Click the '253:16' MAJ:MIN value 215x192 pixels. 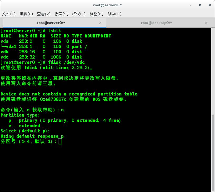pyautogui.click(x=27, y=52)
